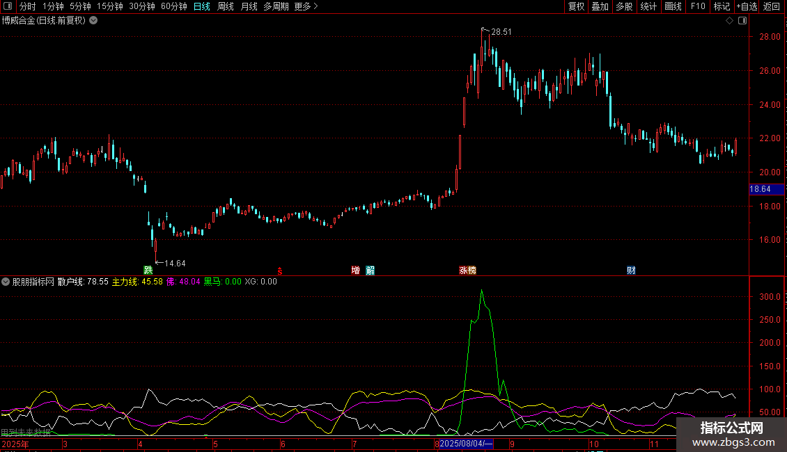
Task: Click the diamond icon above the chart
Action: 730,21
